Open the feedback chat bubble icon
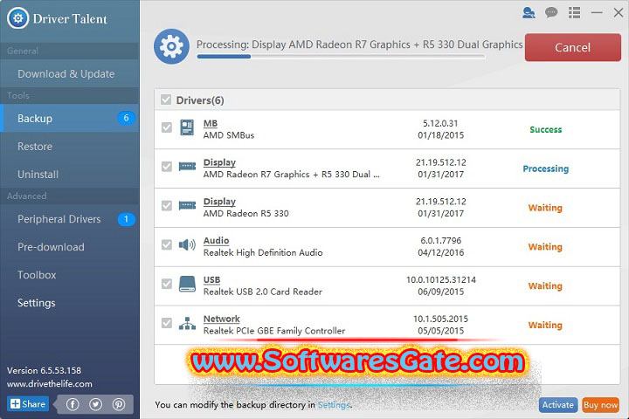The width and height of the screenshot is (629, 419). coord(551,13)
